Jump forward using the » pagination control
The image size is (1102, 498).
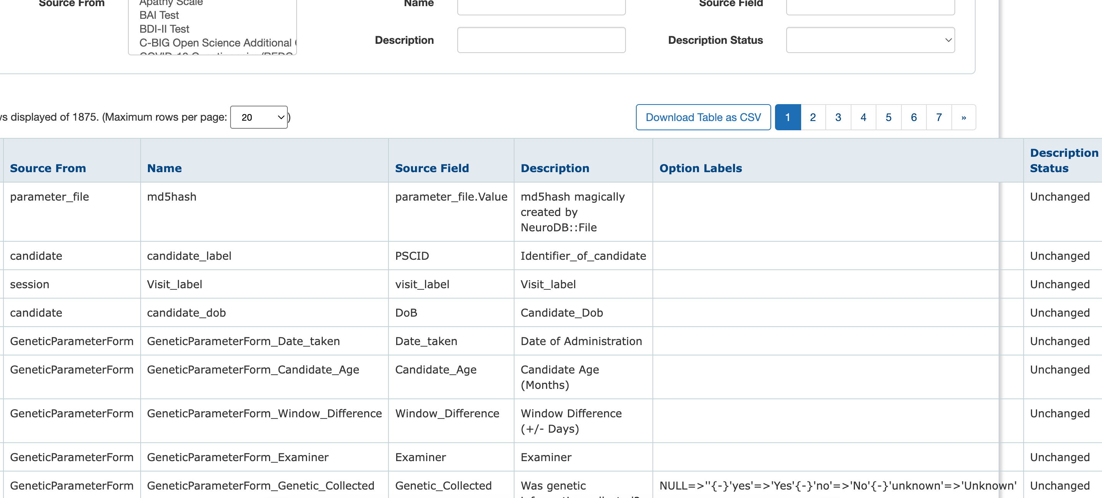pyautogui.click(x=964, y=117)
